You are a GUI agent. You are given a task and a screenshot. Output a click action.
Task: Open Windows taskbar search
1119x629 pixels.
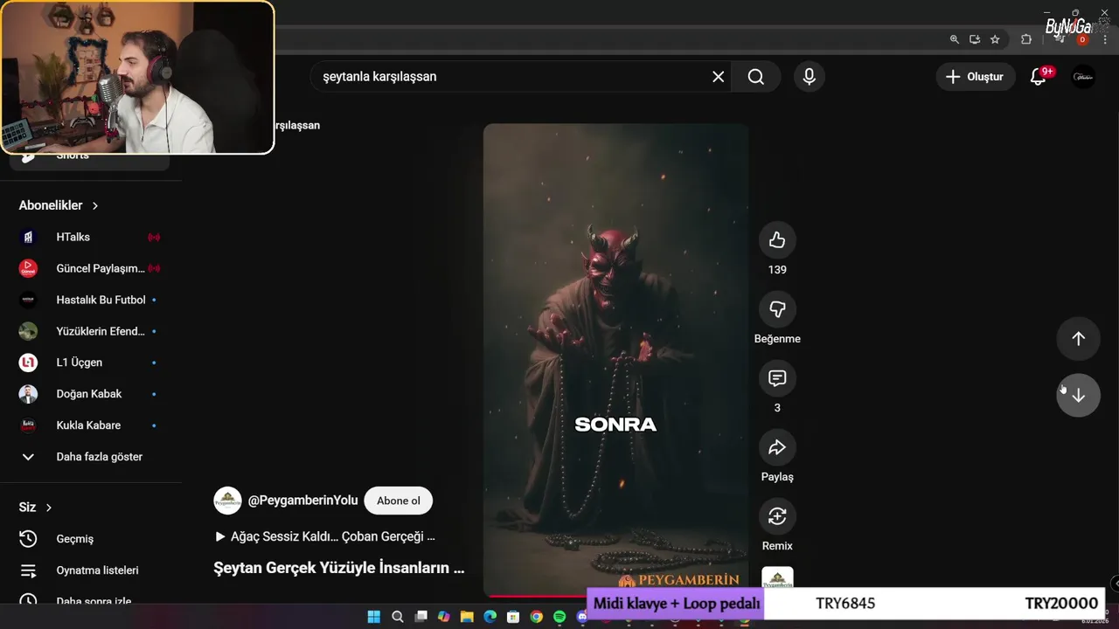(398, 617)
